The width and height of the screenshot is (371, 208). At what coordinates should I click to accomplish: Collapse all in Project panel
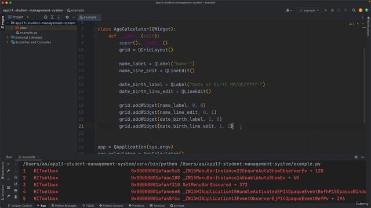click(59, 17)
